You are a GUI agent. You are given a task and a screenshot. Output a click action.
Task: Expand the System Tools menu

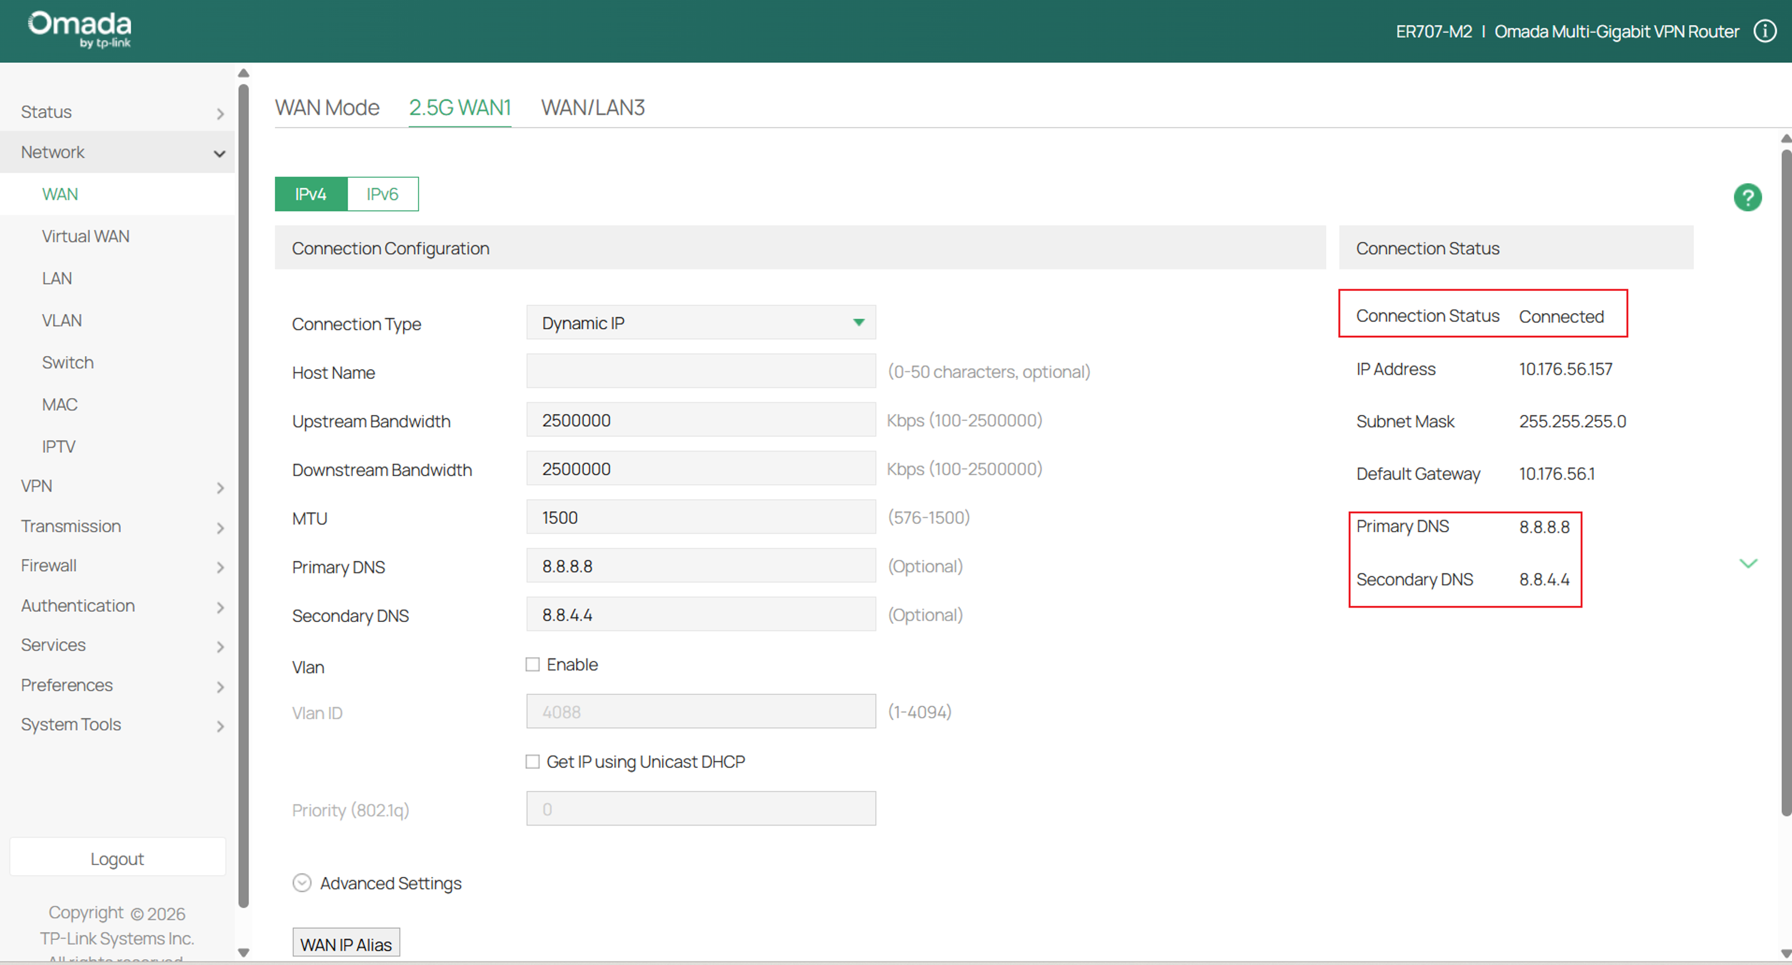tap(117, 725)
